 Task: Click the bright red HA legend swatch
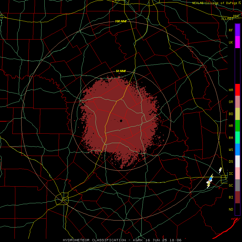[237, 90]
